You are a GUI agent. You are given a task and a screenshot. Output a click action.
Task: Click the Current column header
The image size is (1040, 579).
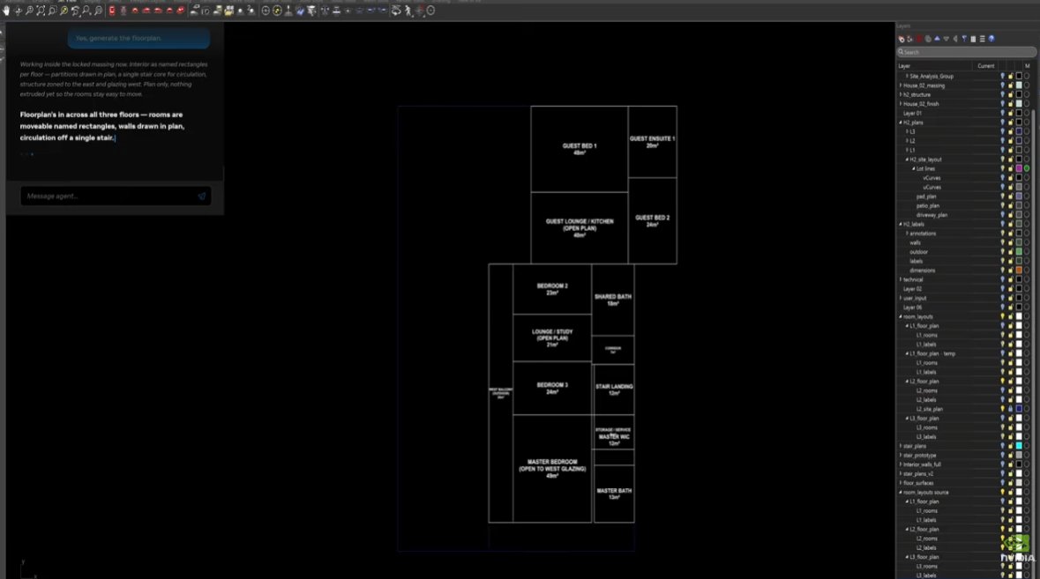[985, 65]
